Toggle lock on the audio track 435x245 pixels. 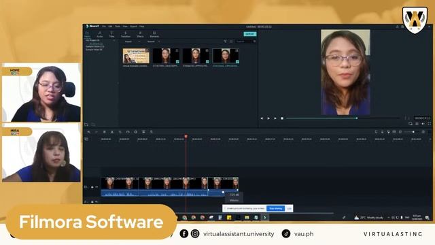pos(92,202)
